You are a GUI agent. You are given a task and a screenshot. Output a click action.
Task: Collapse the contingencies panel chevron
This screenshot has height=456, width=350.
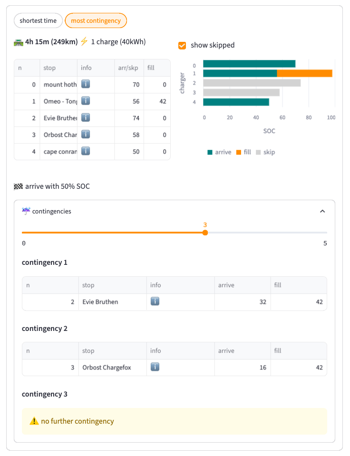[x=322, y=211]
